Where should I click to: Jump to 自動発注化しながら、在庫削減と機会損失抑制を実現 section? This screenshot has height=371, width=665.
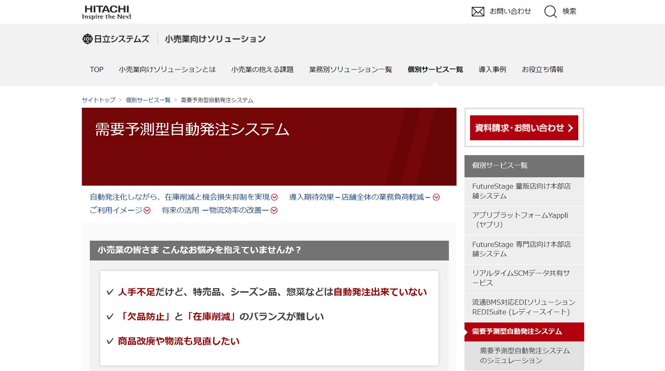point(180,197)
